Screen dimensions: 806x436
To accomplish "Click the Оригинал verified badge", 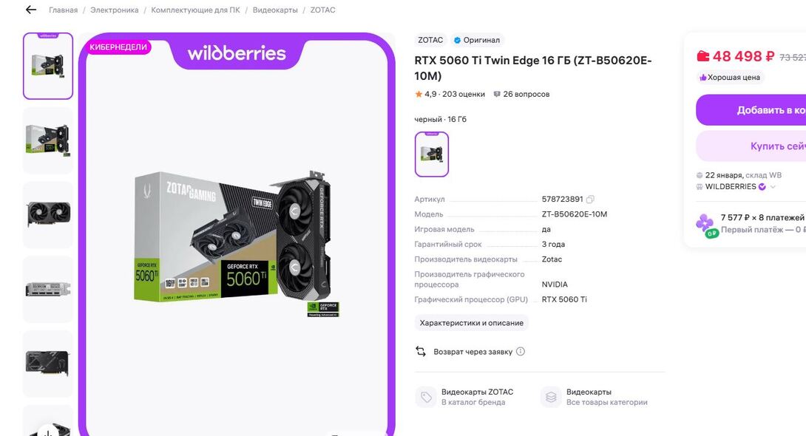I will click(477, 40).
